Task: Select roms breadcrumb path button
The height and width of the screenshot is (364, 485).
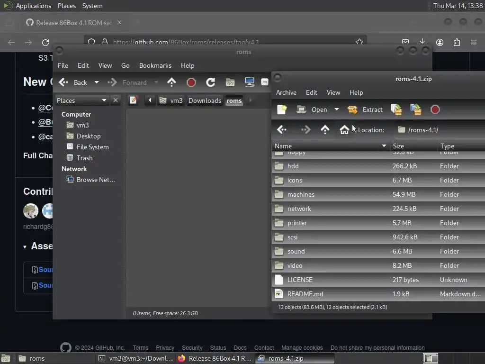Action: [x=234, y=100]
